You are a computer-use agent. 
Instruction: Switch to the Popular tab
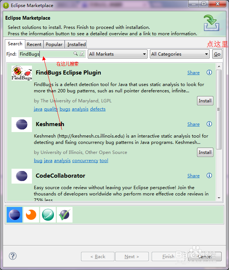pos(54,45)
